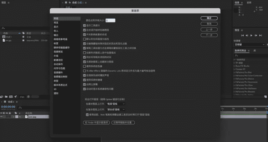Click the 迁移早期版本设置 button
The width and height of the screenshot is (268, 142).
coord(123,123)
